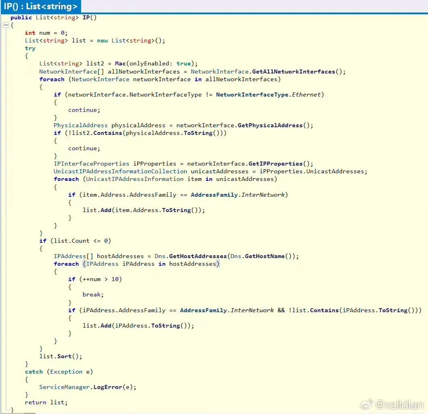
Task: Click the "return list;" statement
Action: click(x=46, y=402)
